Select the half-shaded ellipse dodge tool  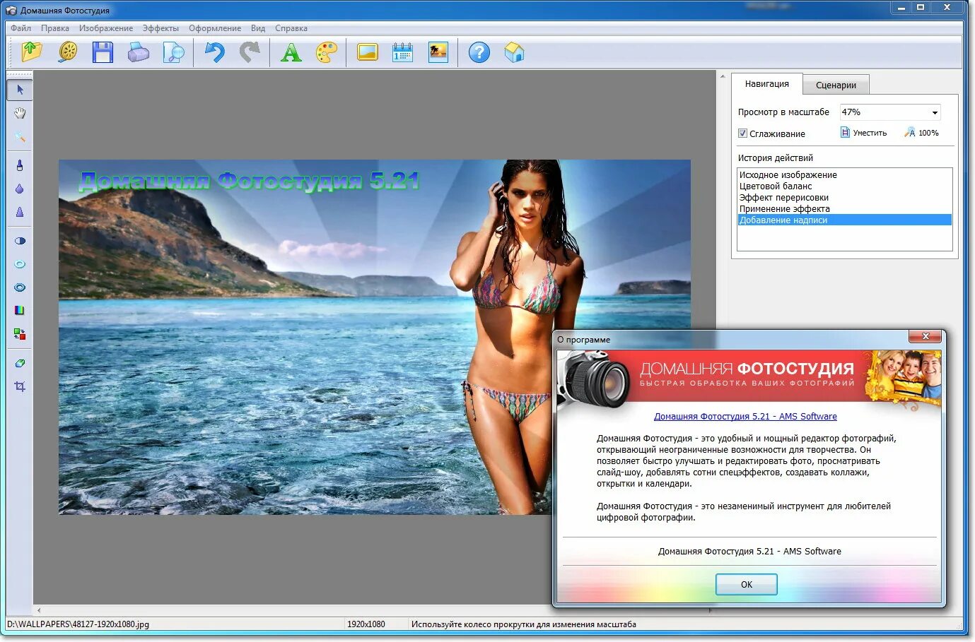(x=20, y=241)
